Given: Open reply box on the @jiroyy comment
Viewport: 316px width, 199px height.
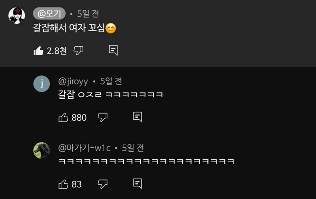Looking at the screenshot, I should (x=137, y=117).
